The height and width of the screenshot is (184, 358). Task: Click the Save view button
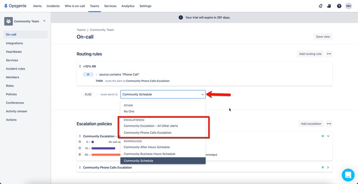[323, 37]
